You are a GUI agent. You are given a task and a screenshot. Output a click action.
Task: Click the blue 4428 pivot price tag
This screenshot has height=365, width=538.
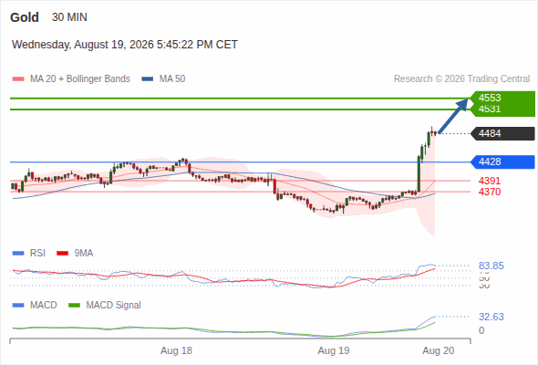[502, 162]
